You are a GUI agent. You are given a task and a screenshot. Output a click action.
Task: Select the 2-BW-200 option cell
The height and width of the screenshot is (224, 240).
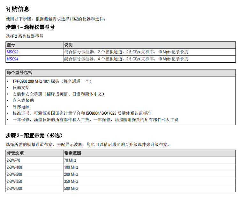pos(34,174)
